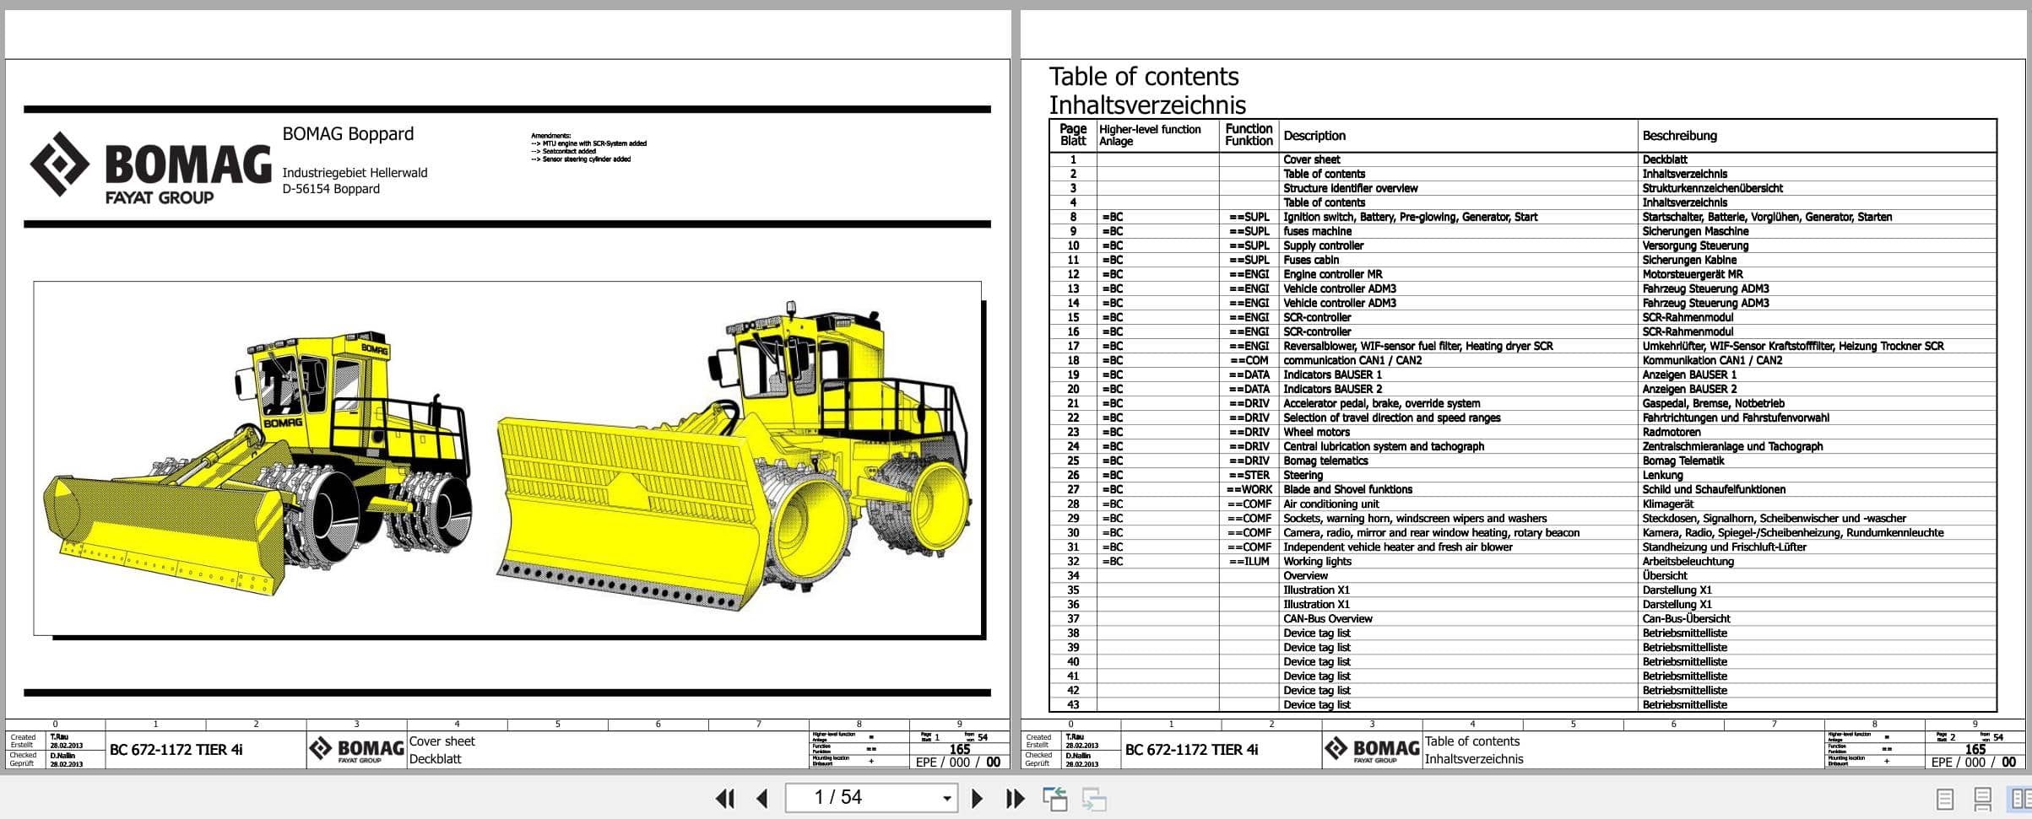2032x819 pixels.
Task: Click the go to previous view icon
Action: click(x=1055, y=799)
